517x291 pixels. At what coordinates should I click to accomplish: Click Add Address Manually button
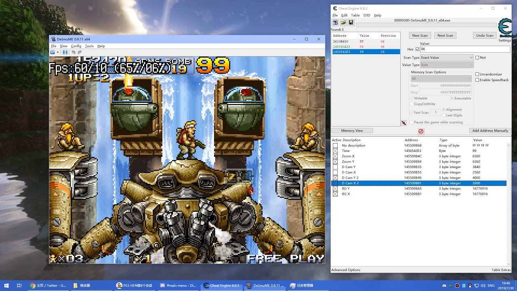point(490,131)
